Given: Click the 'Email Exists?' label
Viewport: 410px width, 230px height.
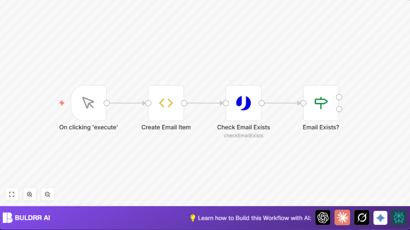Looking at the screenshot, I should (x=321, y=127).
